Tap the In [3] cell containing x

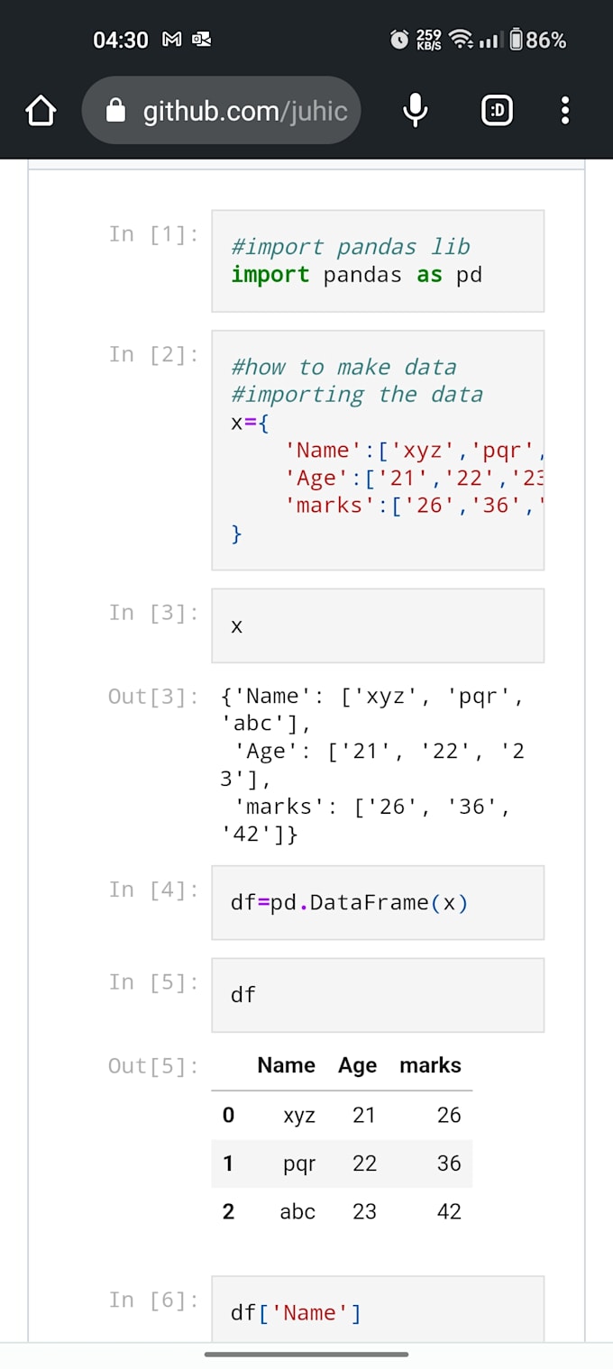(x=377, y=625)
